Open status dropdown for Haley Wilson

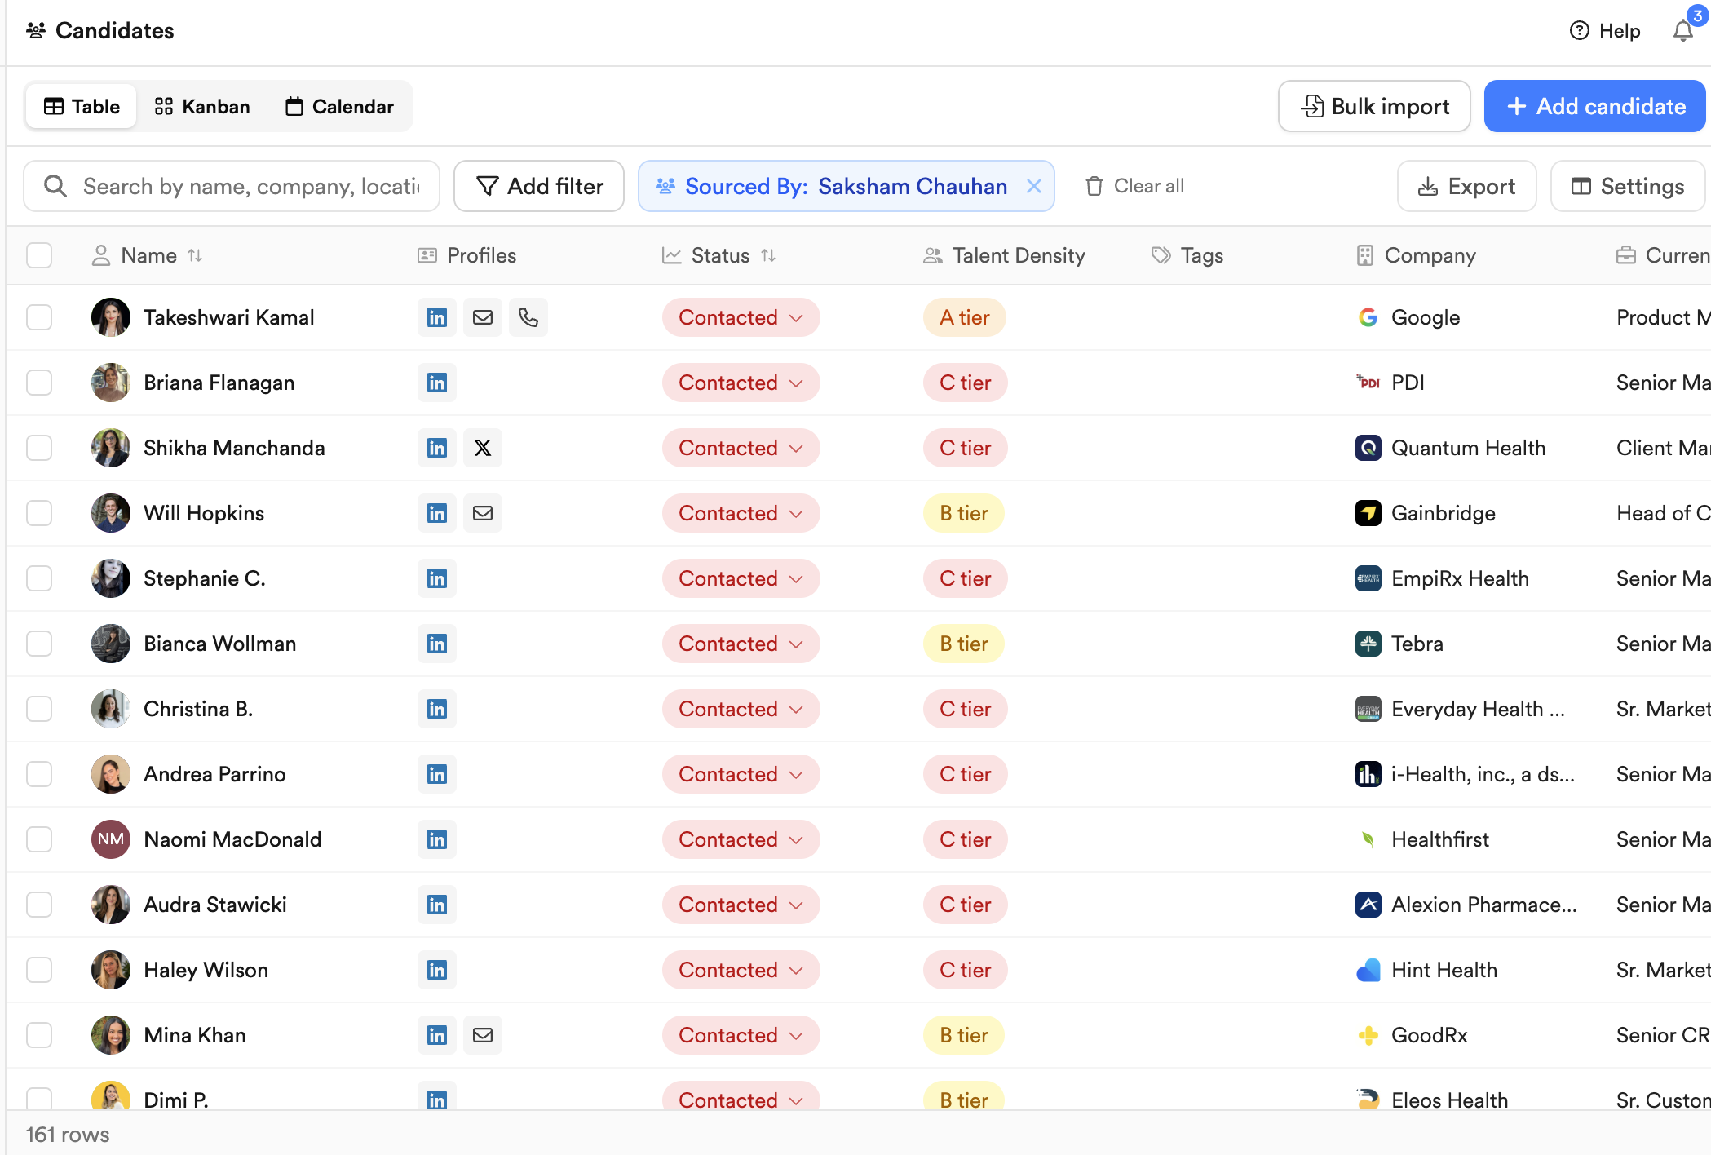[x=741, y=970]
